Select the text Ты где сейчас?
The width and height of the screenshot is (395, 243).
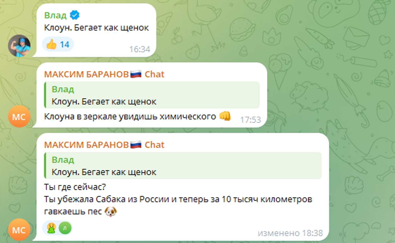[75, 187]
